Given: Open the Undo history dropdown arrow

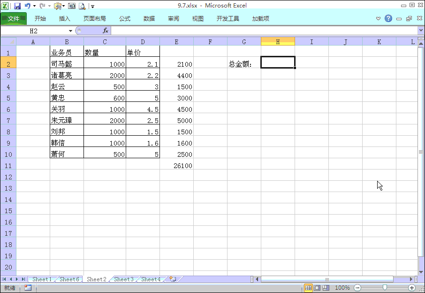Looking at the screenshot, I should (x=34, y=6).
